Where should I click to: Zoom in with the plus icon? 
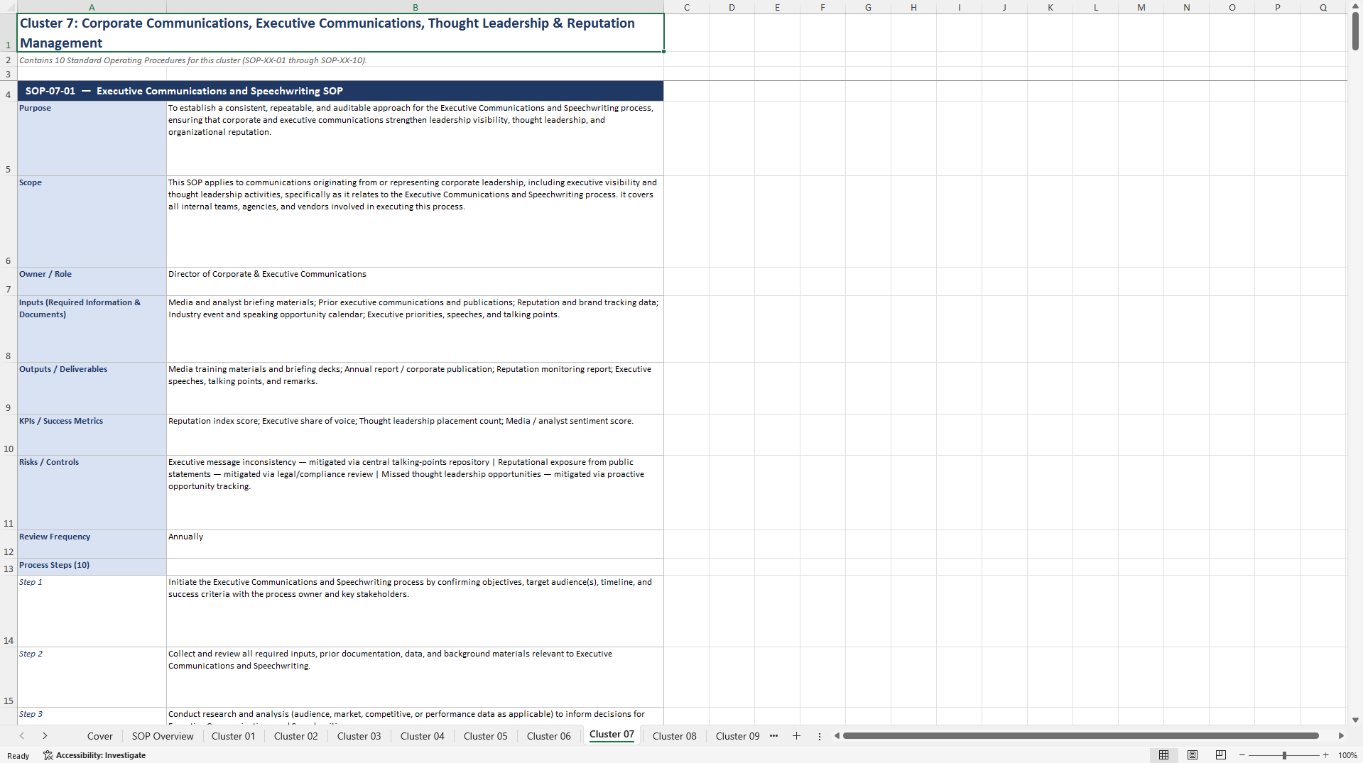pyautogui.click(x=1325, y=755)
